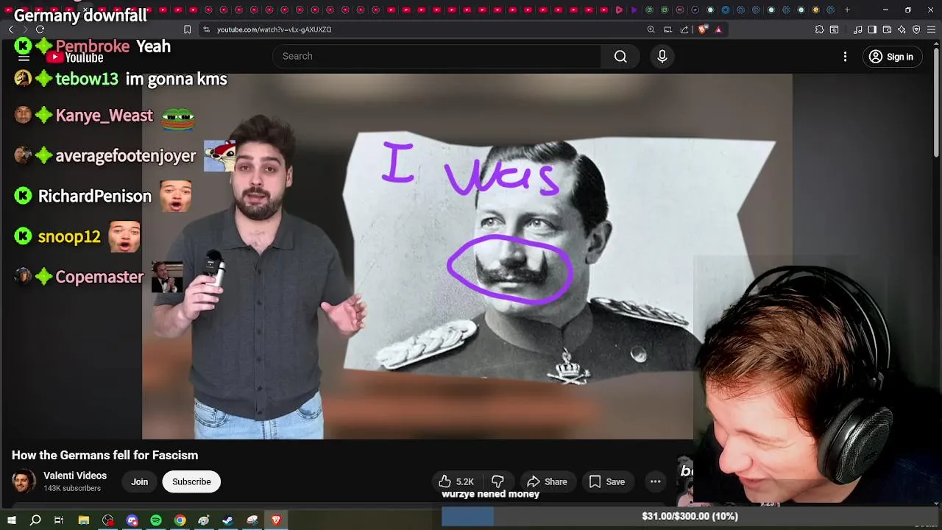Open the Valenti Videos channel name link

click(75, 476)
